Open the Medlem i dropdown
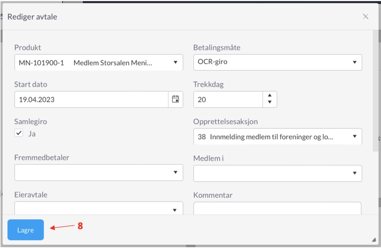 (x=277, y=173)
